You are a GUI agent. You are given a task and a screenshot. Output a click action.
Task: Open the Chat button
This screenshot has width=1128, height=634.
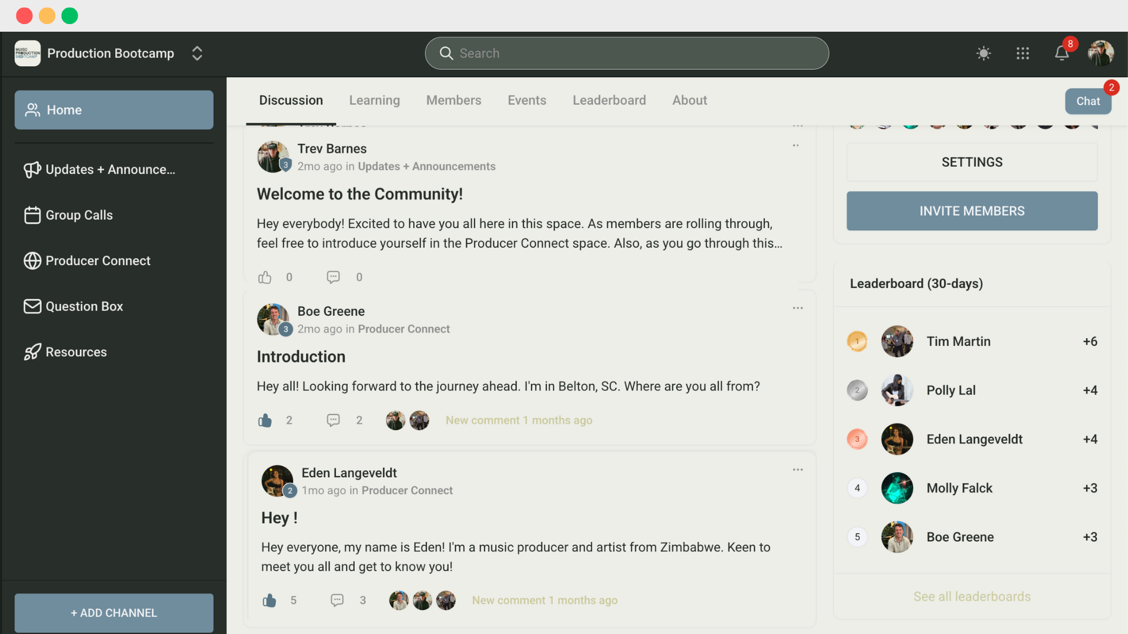click(1088, 101)
